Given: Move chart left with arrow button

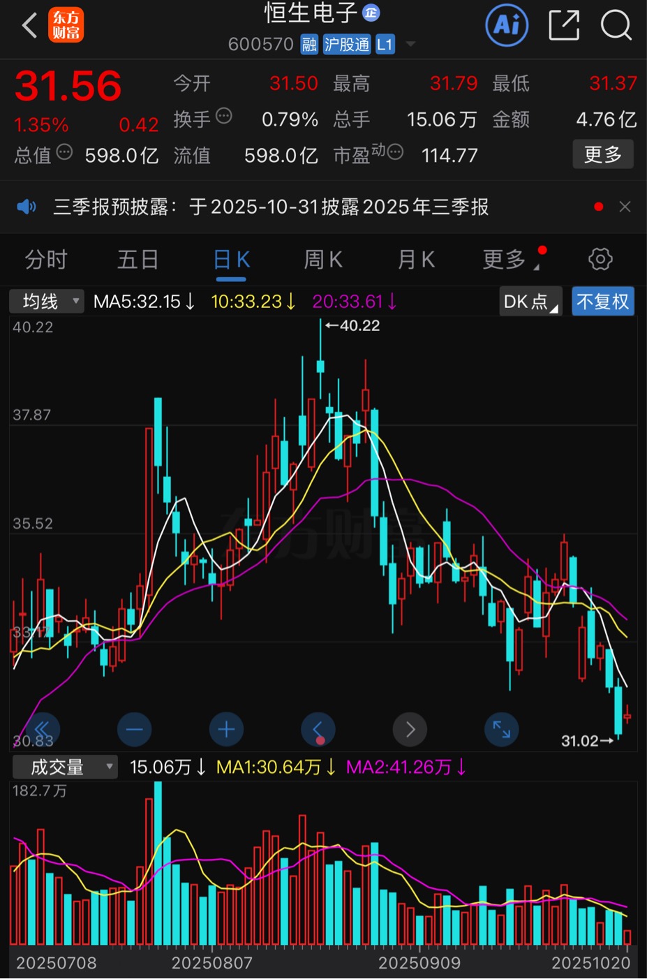Looking at the screenshot, I should click(x=318, y=730).
